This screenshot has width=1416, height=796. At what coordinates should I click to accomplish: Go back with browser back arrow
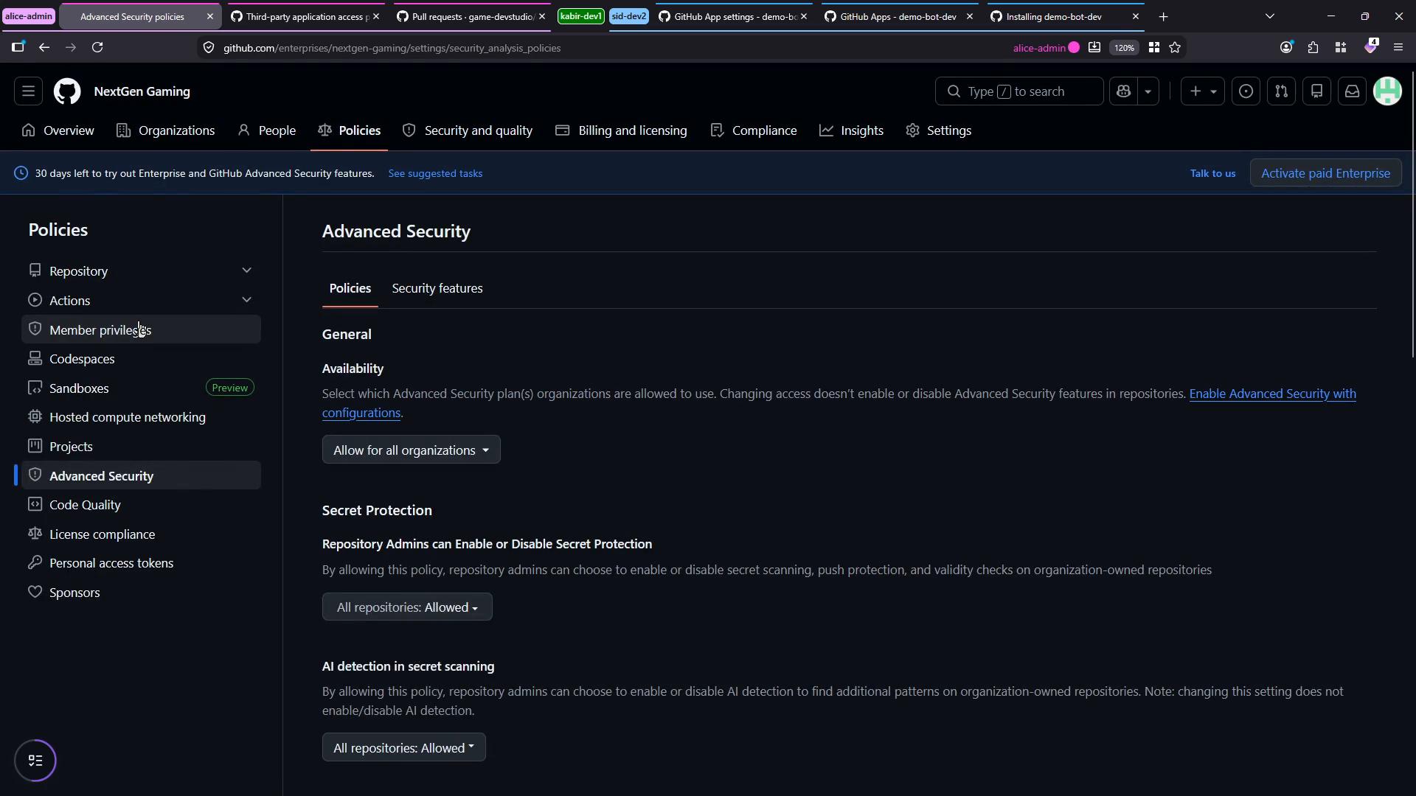coord(44,48)
